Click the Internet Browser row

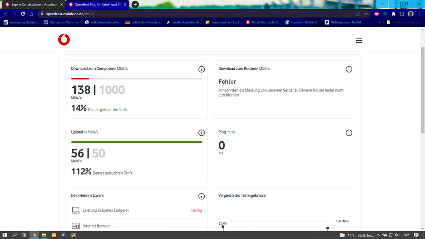137,226
